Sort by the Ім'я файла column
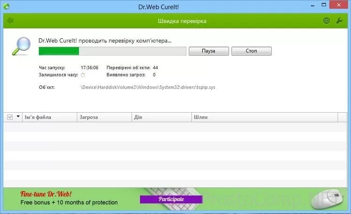351x214 pixels. [50, 117]
